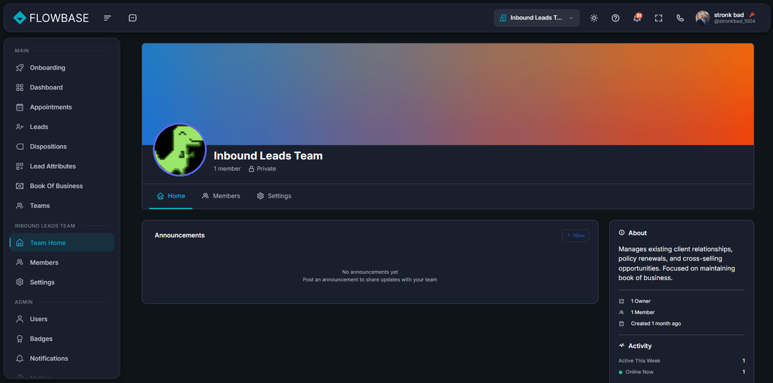This screenshot has height=383, width=773.
Task: Switch to the Members tab
Action: pos(221,196)
